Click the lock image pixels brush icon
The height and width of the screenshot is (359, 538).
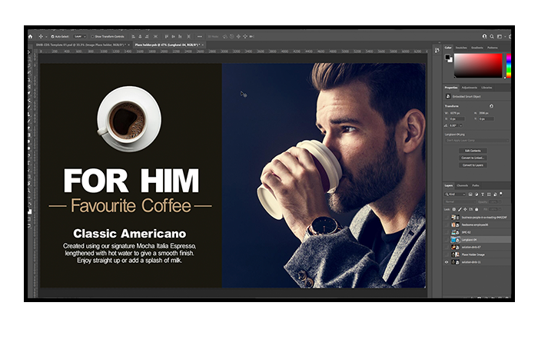point(460,209)
